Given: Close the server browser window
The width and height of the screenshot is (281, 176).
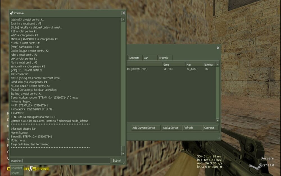Looking at the screenshot, I should point(218,48).
